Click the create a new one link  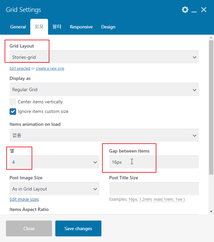50,69
